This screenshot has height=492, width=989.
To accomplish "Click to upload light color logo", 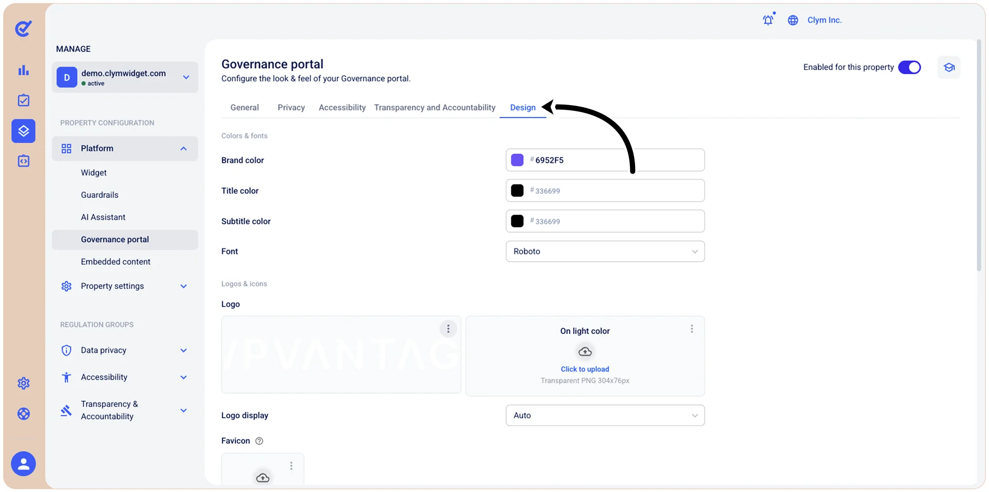I will click(585, 369).
